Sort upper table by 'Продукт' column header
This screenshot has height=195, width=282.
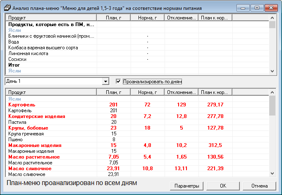tap(50, 18)
